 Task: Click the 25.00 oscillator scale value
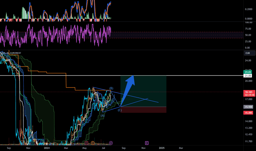coord(248,41)
